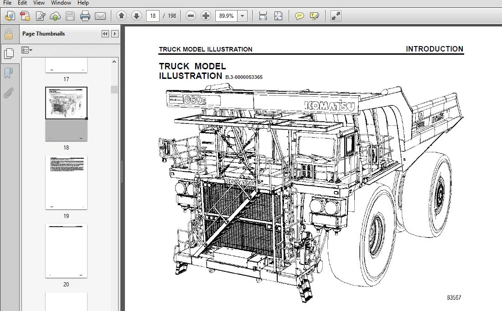
Task: Open the Attachments paperclip panel
Action: (x=9, y=93)
